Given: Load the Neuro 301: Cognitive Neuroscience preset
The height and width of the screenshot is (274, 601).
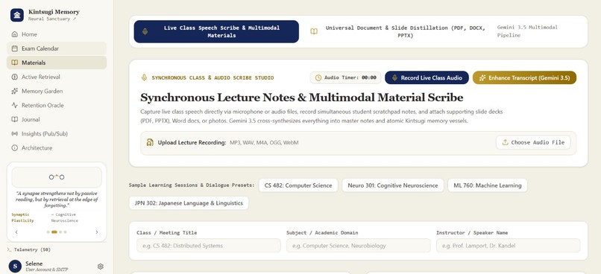Looking at the screenshot, I should [393, 185].
